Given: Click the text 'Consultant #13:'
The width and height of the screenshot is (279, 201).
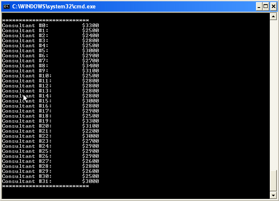Looking at the screenshot, I should click(x=27, y=91).
